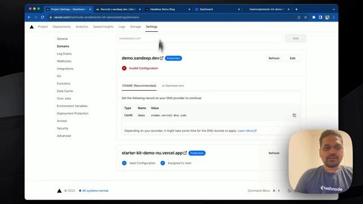Open the Speed Insights nav tab
363x204 pixels.
[x=103, y=27]
